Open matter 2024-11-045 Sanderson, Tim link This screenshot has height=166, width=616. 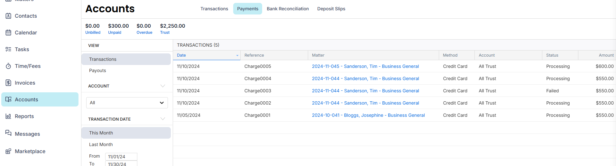[365, 66]
